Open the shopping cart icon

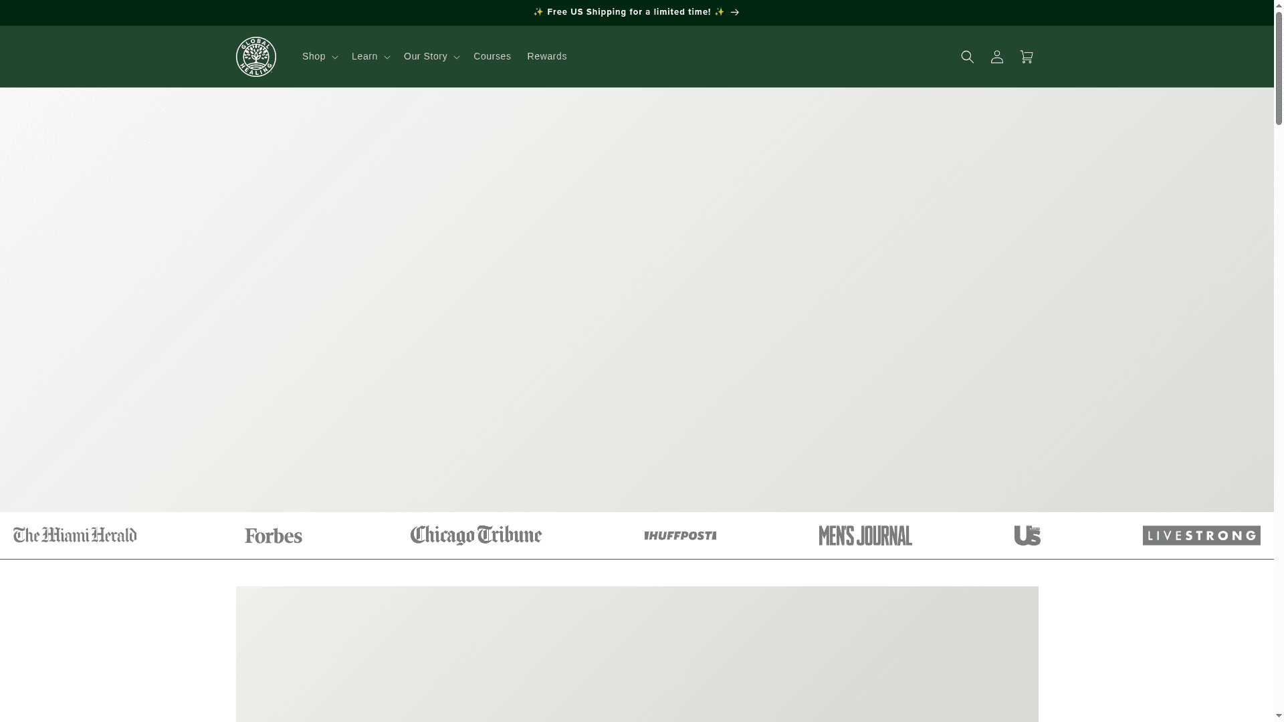[1027, 56]
